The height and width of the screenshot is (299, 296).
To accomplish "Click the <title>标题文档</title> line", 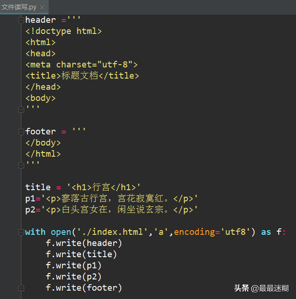I will coord(82,76).
